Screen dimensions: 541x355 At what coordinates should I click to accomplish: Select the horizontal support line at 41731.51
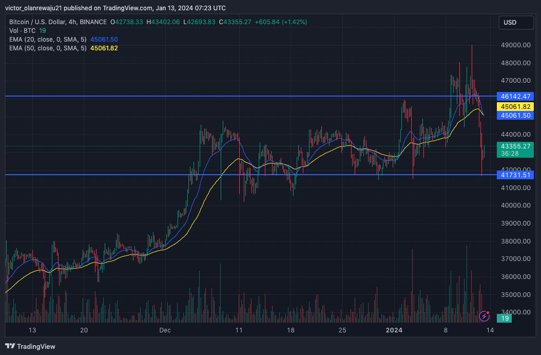click(251, 175)
